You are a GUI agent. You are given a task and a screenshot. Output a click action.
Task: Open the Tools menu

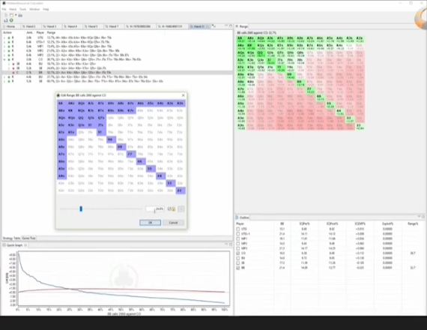(23, 9)
